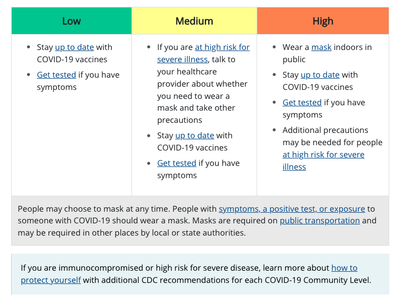Click 'People may choose to mask' gray note text
Image resolution: width=402 pixels, height=301 pixels.
(x=106, y=208)
